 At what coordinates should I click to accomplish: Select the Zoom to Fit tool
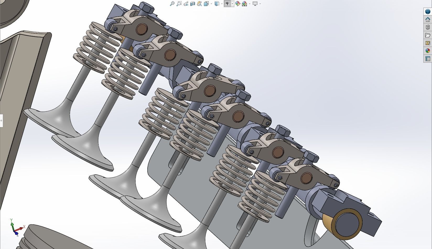coord(172,4)
